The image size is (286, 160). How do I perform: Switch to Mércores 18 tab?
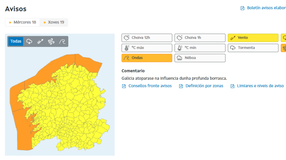click(x=22, y=22)
